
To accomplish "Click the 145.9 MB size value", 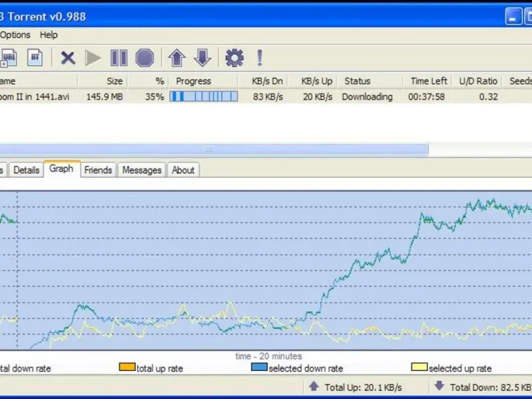I will pyautogui.click(x=104, y=97).
